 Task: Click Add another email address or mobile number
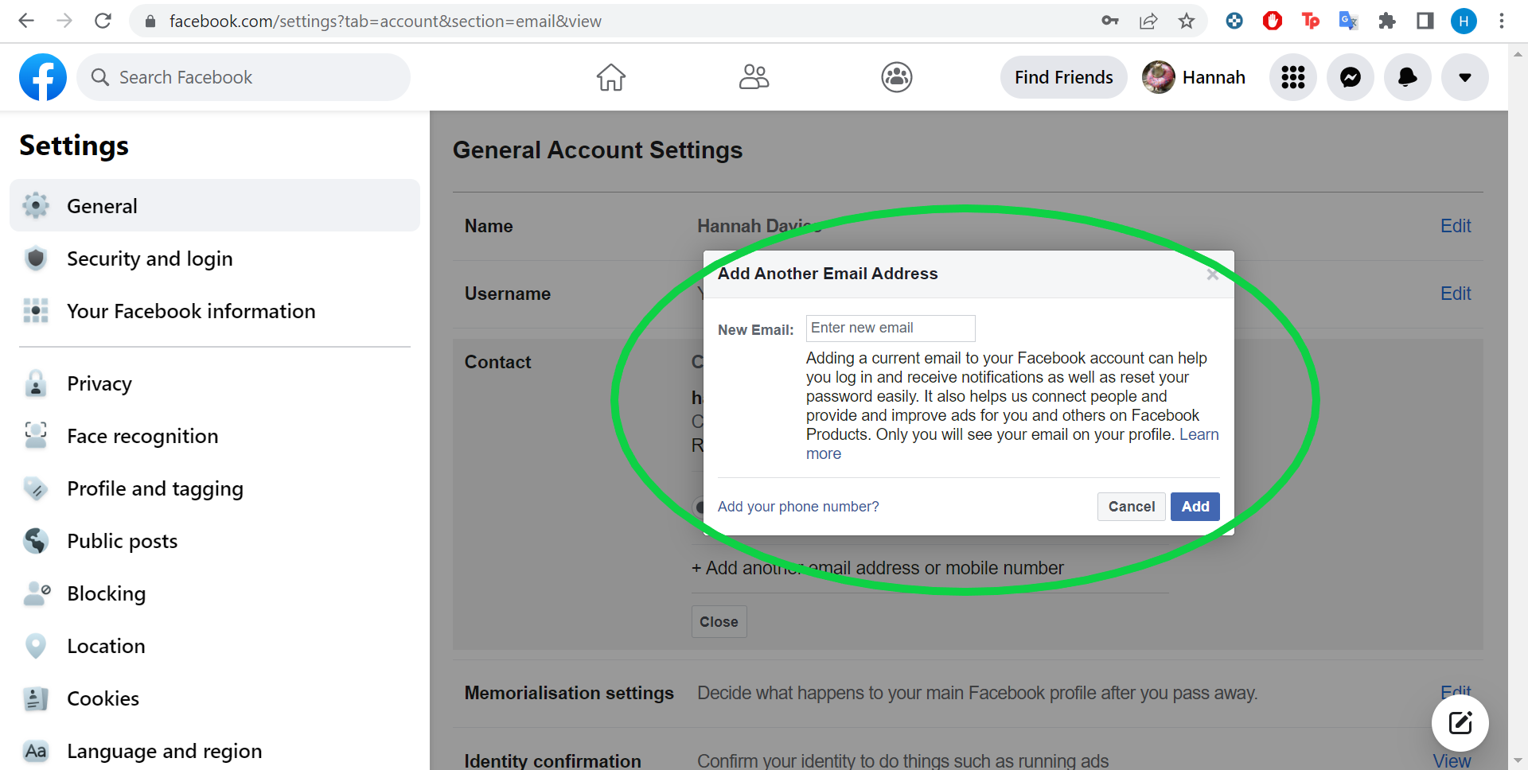[877, 568]
